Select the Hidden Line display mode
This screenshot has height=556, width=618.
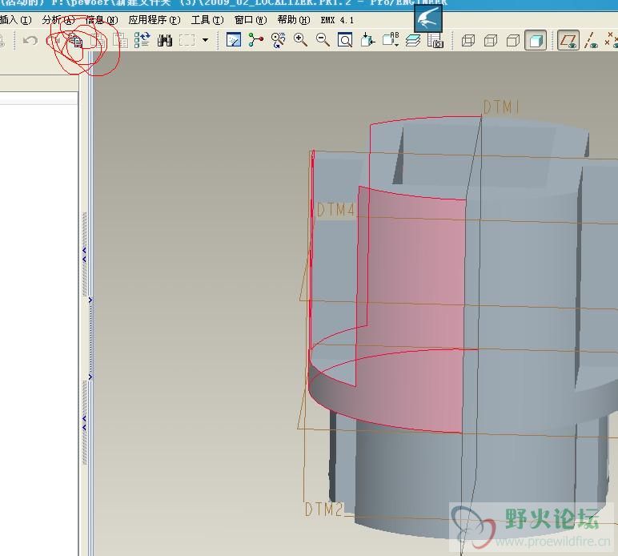491,41
